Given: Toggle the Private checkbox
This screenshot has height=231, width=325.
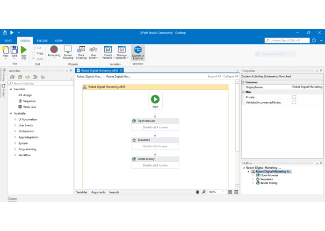Looking at the screenshot, I should tap(294, 97).
